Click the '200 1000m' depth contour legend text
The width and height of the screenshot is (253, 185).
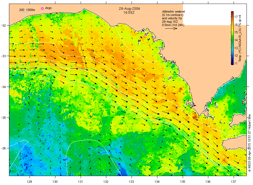point(27,10)
